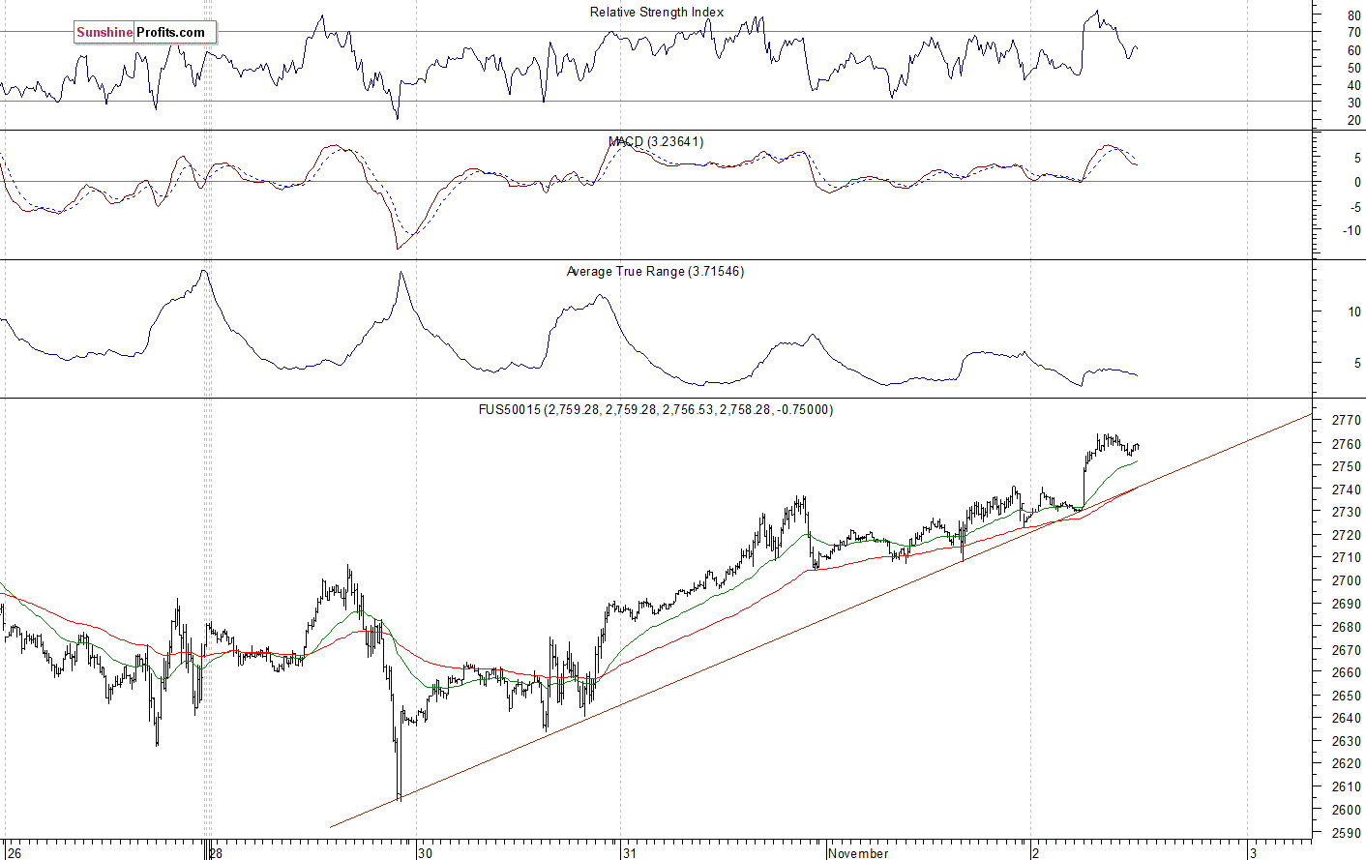
Task: Select the FUS50015 price quote header
Action: (x=656, y=410)
